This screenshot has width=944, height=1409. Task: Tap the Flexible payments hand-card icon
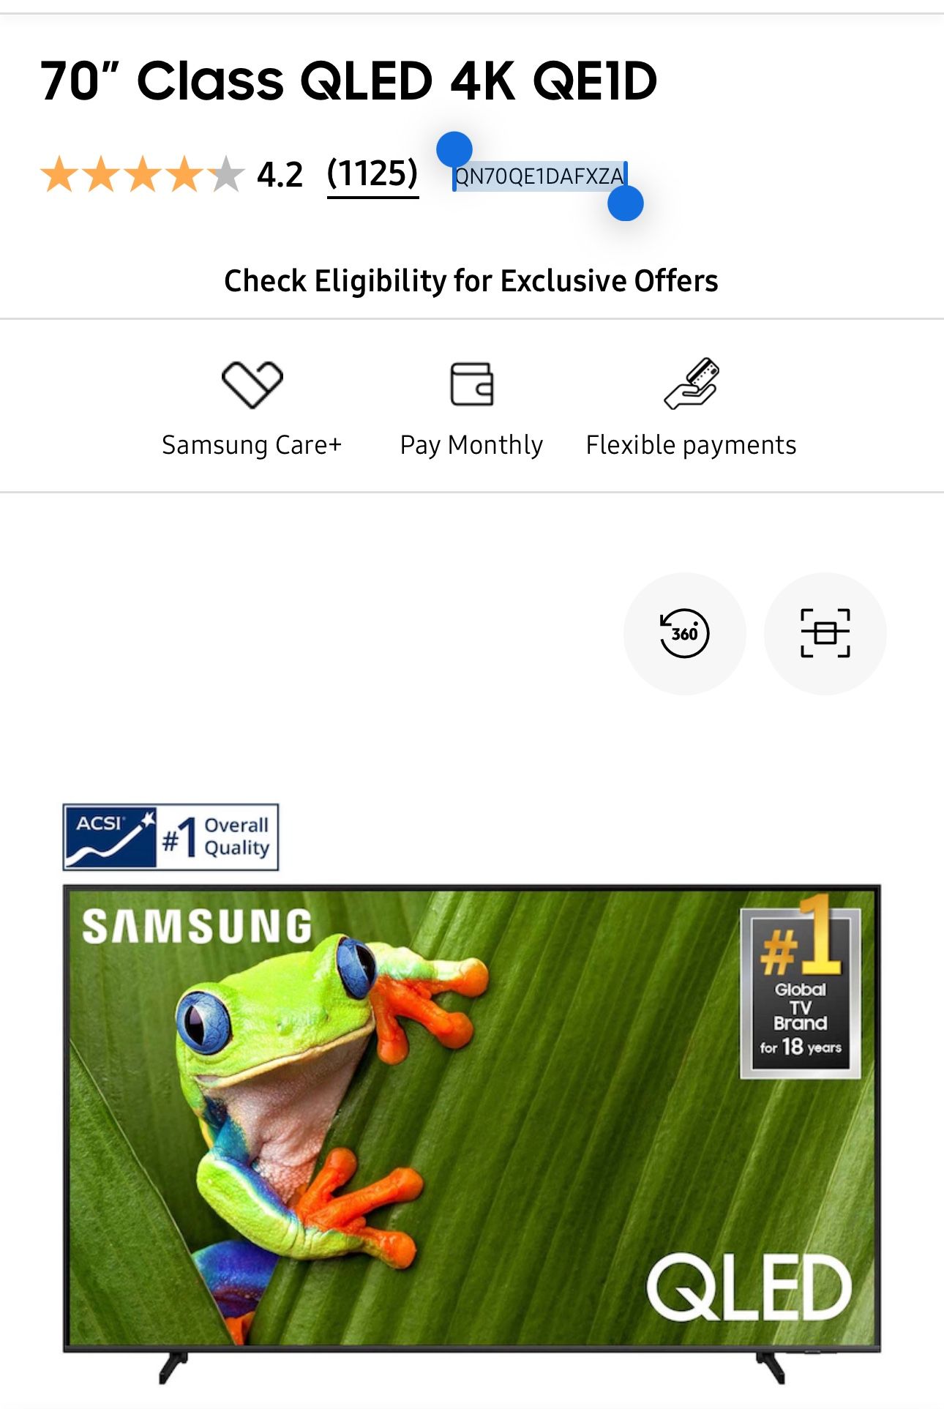pos(692,383)
